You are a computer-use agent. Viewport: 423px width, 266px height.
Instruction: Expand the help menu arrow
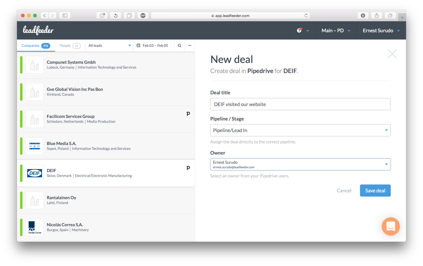[x=308, y=31]
